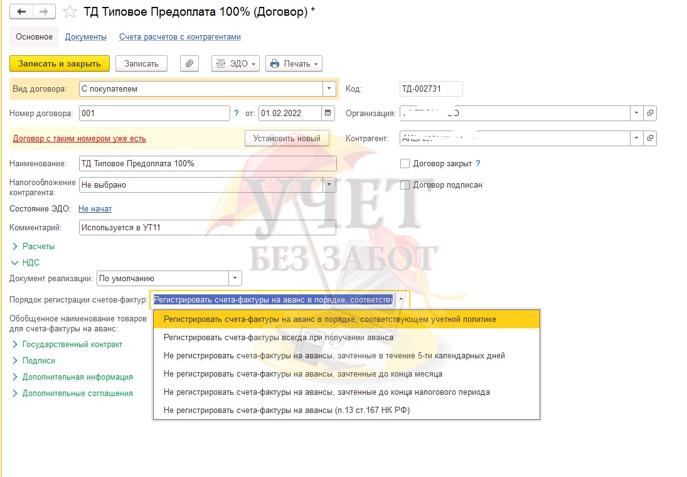Expand the Государственный контракт section
Viewport: 687px width, 477px height.
pos(67,345)
